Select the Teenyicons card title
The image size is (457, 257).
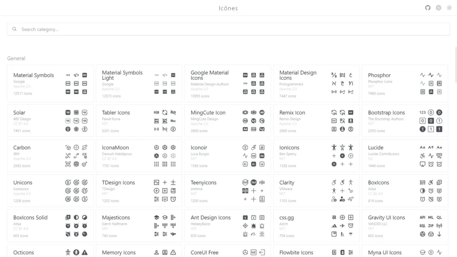pos(204,182)
